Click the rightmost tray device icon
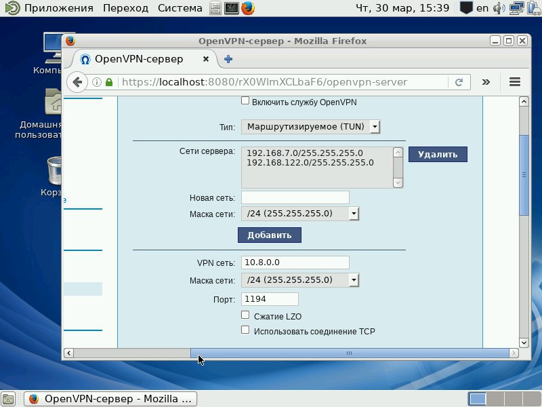This screenshot has width=542, height=407. click(x=535, y=8)
